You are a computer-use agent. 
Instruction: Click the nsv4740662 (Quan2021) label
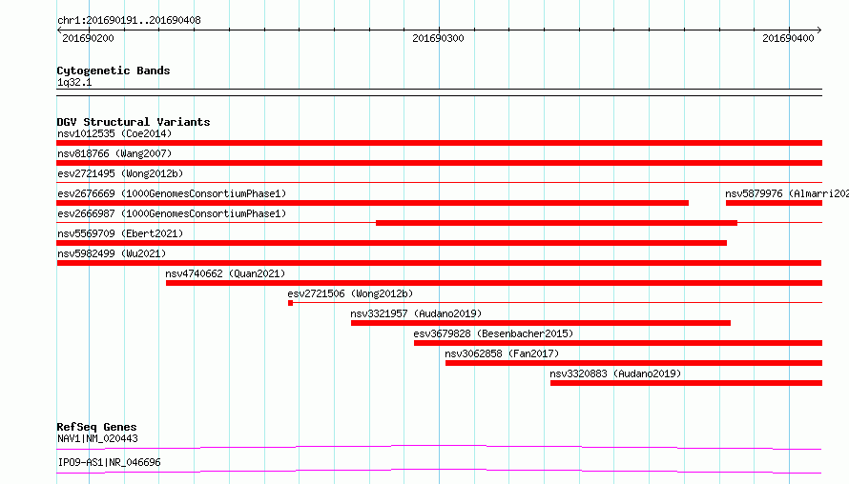click(225, 273)
